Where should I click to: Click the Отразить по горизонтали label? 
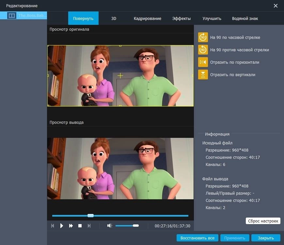coord(235,62)
